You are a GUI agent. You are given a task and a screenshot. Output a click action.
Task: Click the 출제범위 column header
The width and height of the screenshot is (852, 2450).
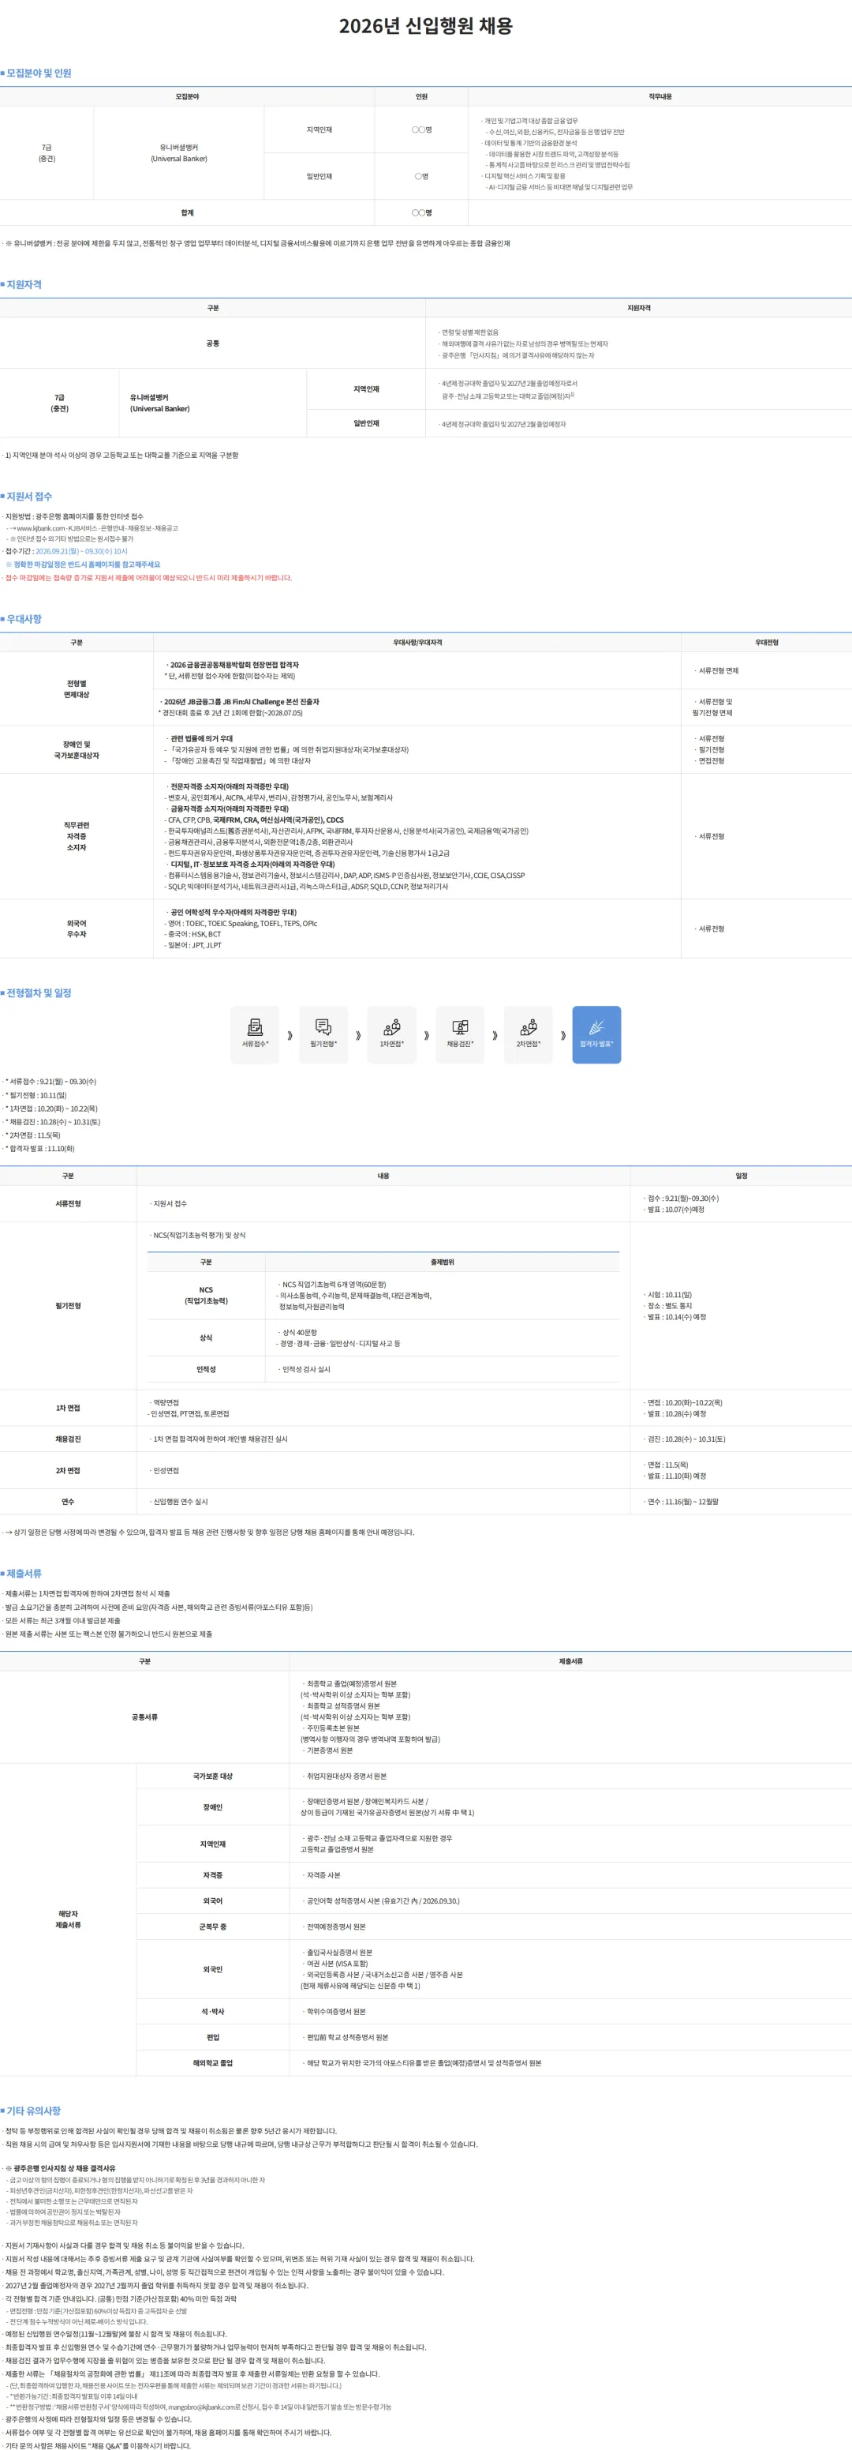pyautogui.click(x=443, y=1262)
